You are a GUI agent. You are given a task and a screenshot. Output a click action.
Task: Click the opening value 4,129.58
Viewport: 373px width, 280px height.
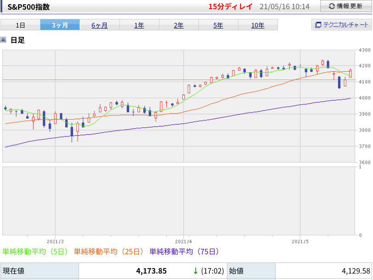[356, 271]
